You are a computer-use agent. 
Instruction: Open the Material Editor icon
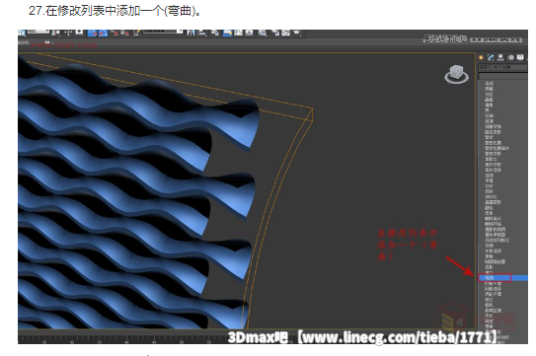(x=263, y=33)
